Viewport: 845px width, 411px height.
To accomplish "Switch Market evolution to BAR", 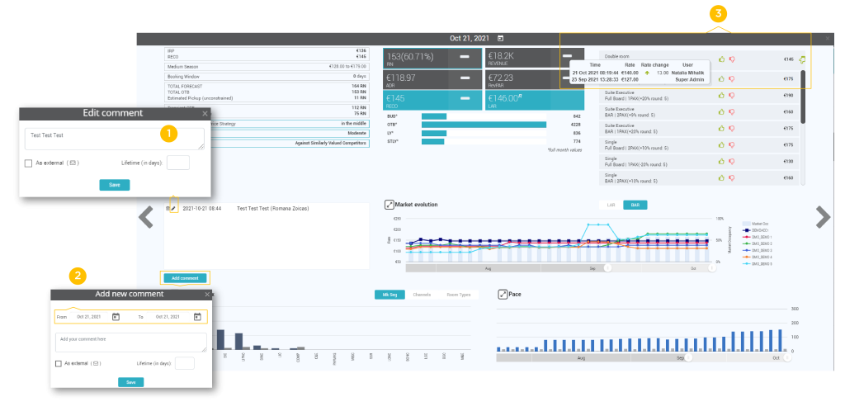I will (635, 205).
